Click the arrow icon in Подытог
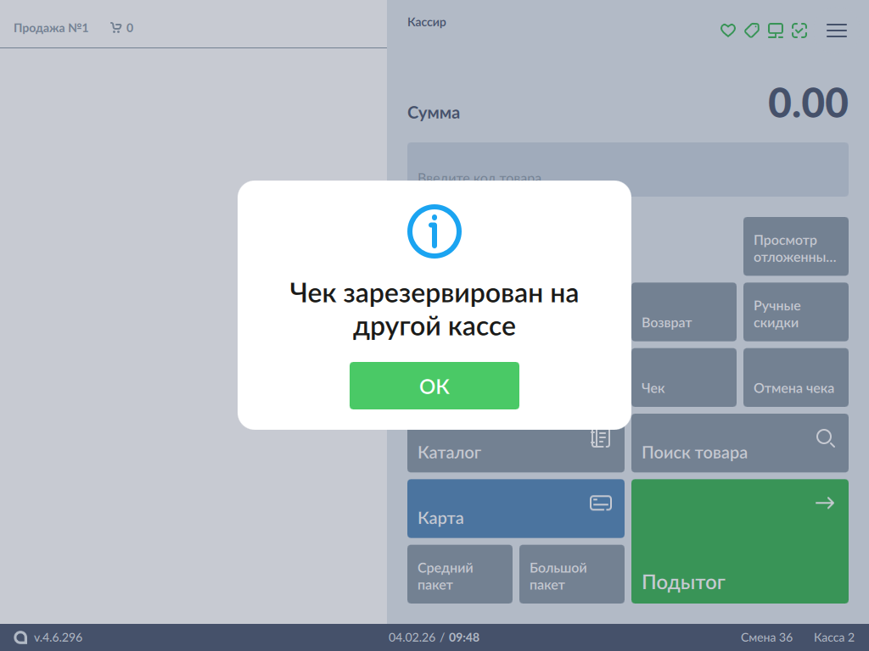Screen dimensions: 869x651 [825, 504]
